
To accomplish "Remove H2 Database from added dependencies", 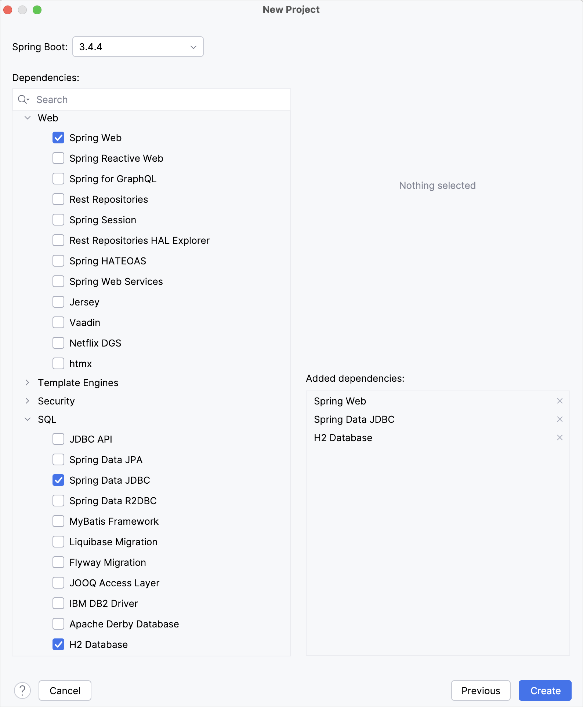I will pos(560,437).
